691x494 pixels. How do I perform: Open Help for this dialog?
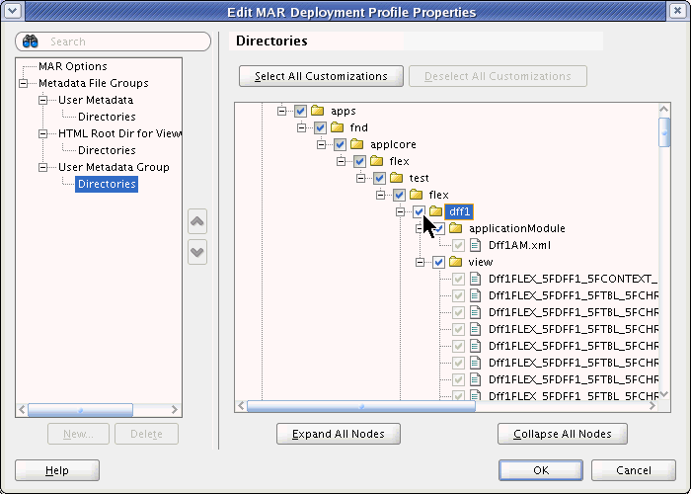57,470
